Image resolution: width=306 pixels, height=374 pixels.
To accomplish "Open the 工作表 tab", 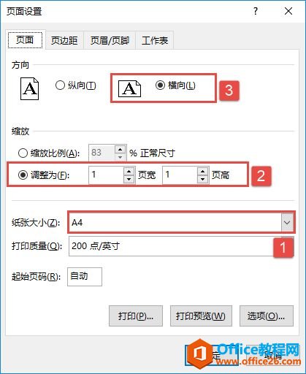I will pos(155,40).
